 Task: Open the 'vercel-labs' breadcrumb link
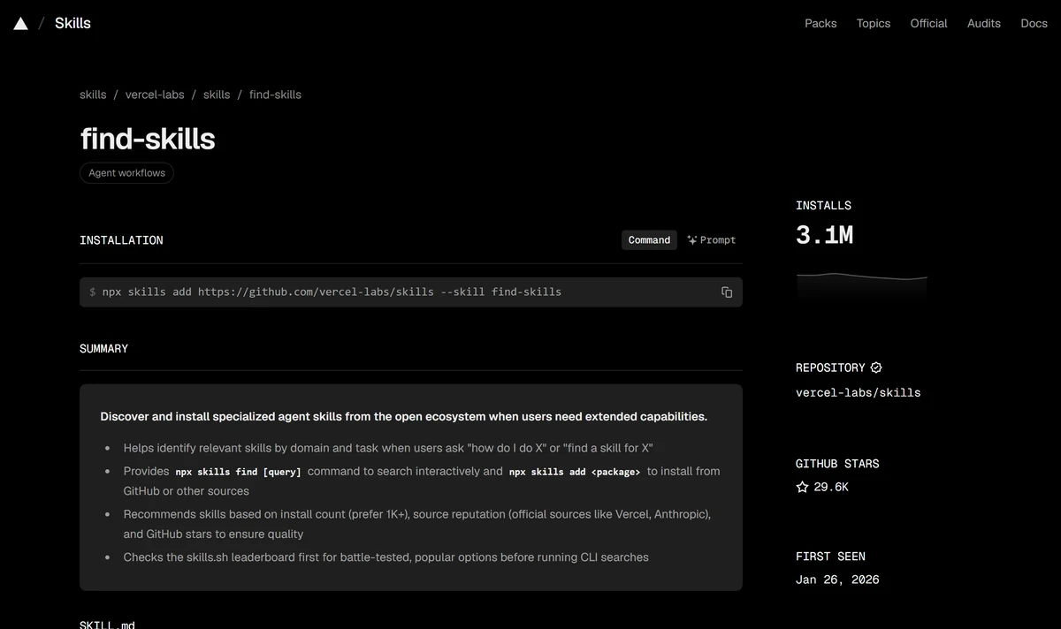(x=155, y=95)
